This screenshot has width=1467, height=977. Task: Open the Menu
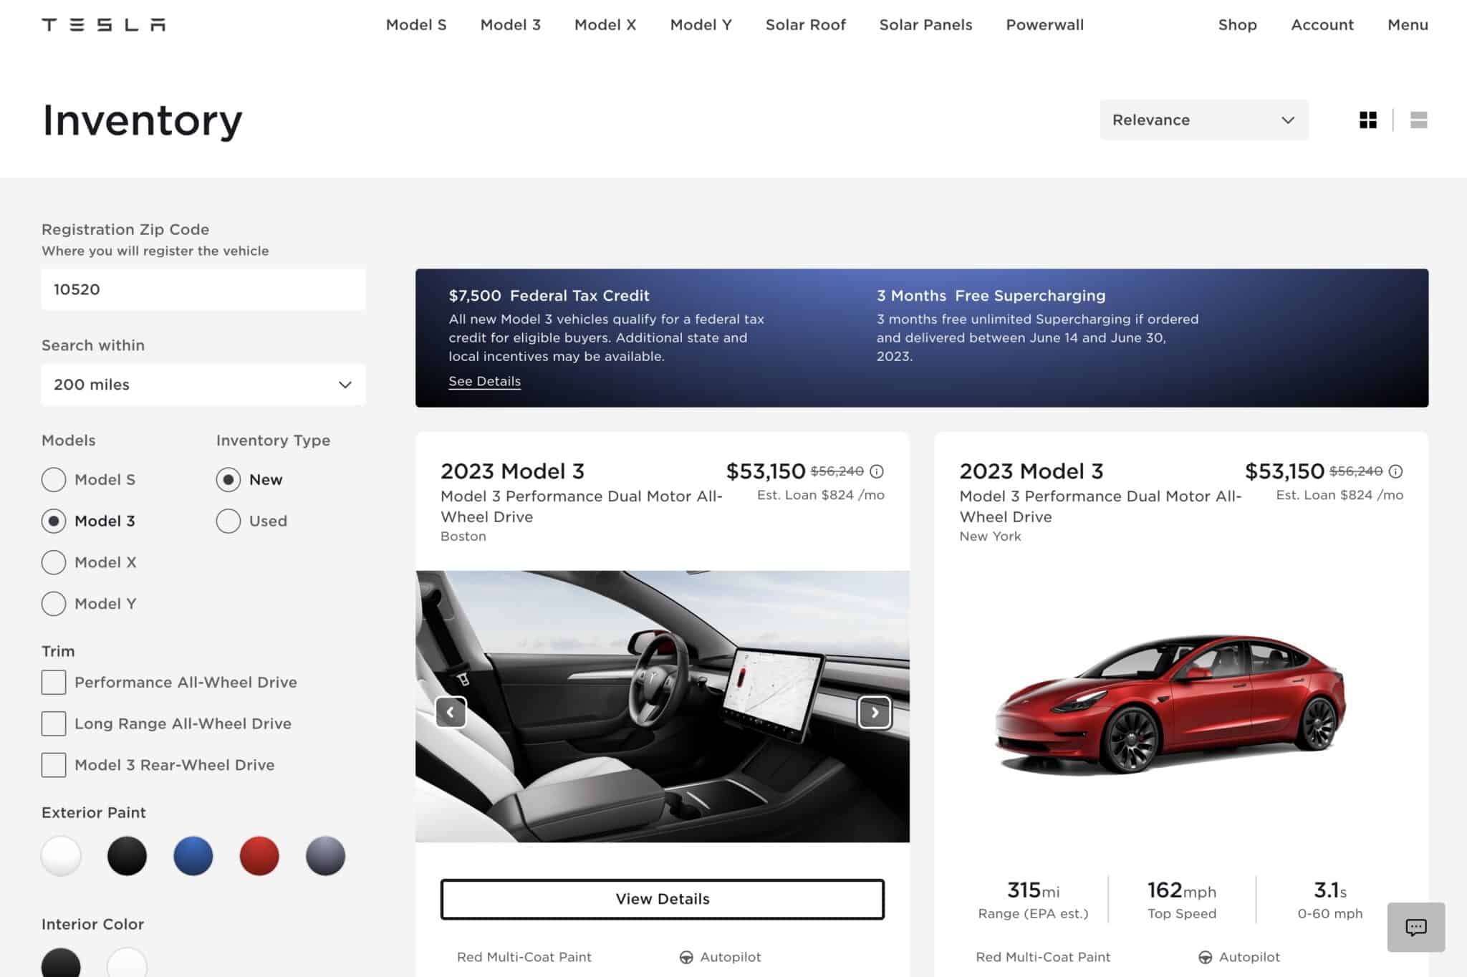1408,25
